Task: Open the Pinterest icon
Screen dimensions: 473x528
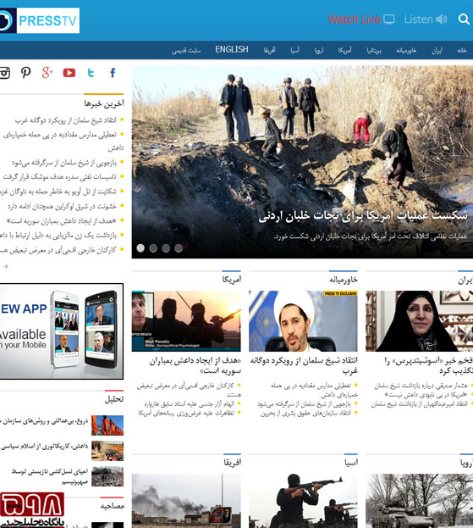Action: (26, 73)
